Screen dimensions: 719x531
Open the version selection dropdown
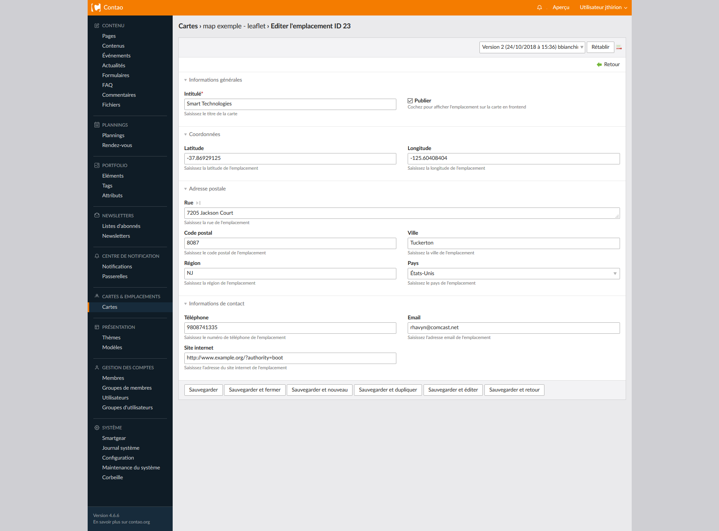click(x=532, y=47)
